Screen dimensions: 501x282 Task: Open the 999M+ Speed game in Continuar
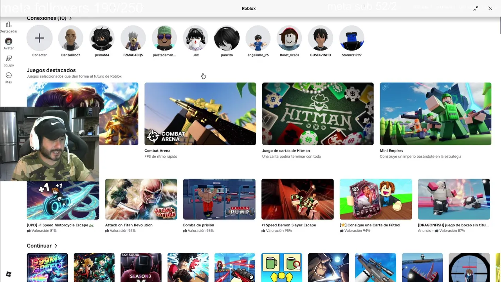47,268
